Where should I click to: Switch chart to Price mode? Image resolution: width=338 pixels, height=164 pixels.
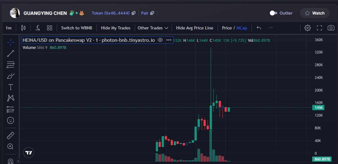[227, 28]
